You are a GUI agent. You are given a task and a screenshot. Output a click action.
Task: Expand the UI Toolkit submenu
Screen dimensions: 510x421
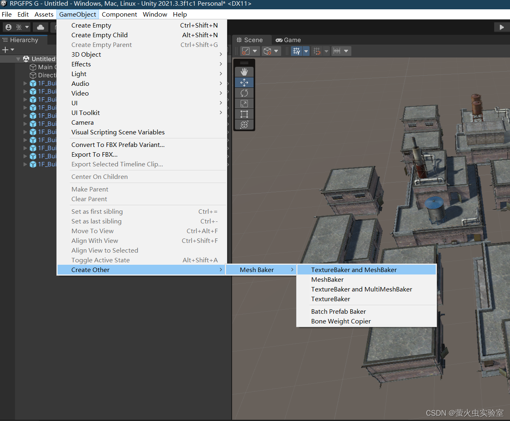click(142, 113)
